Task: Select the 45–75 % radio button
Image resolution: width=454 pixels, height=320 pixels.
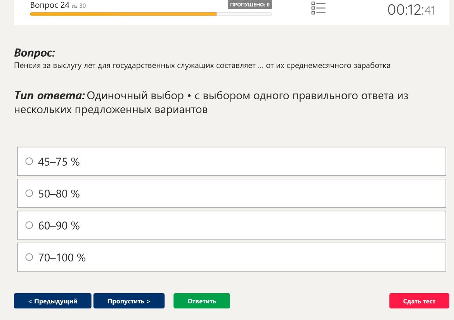Action: 29,161
